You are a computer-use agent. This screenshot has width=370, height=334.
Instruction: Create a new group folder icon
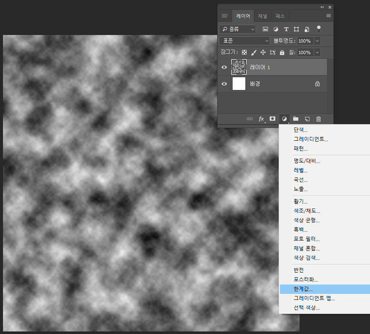296,119
